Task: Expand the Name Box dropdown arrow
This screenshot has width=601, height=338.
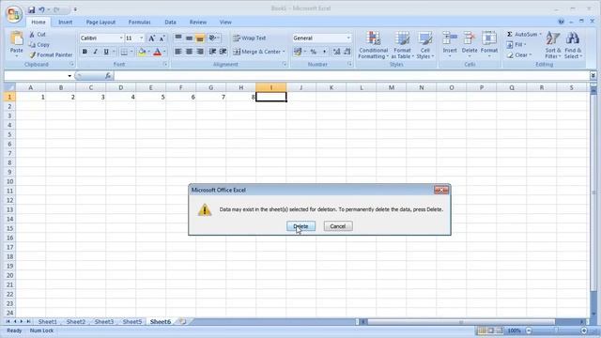Action: click(69, 76)
